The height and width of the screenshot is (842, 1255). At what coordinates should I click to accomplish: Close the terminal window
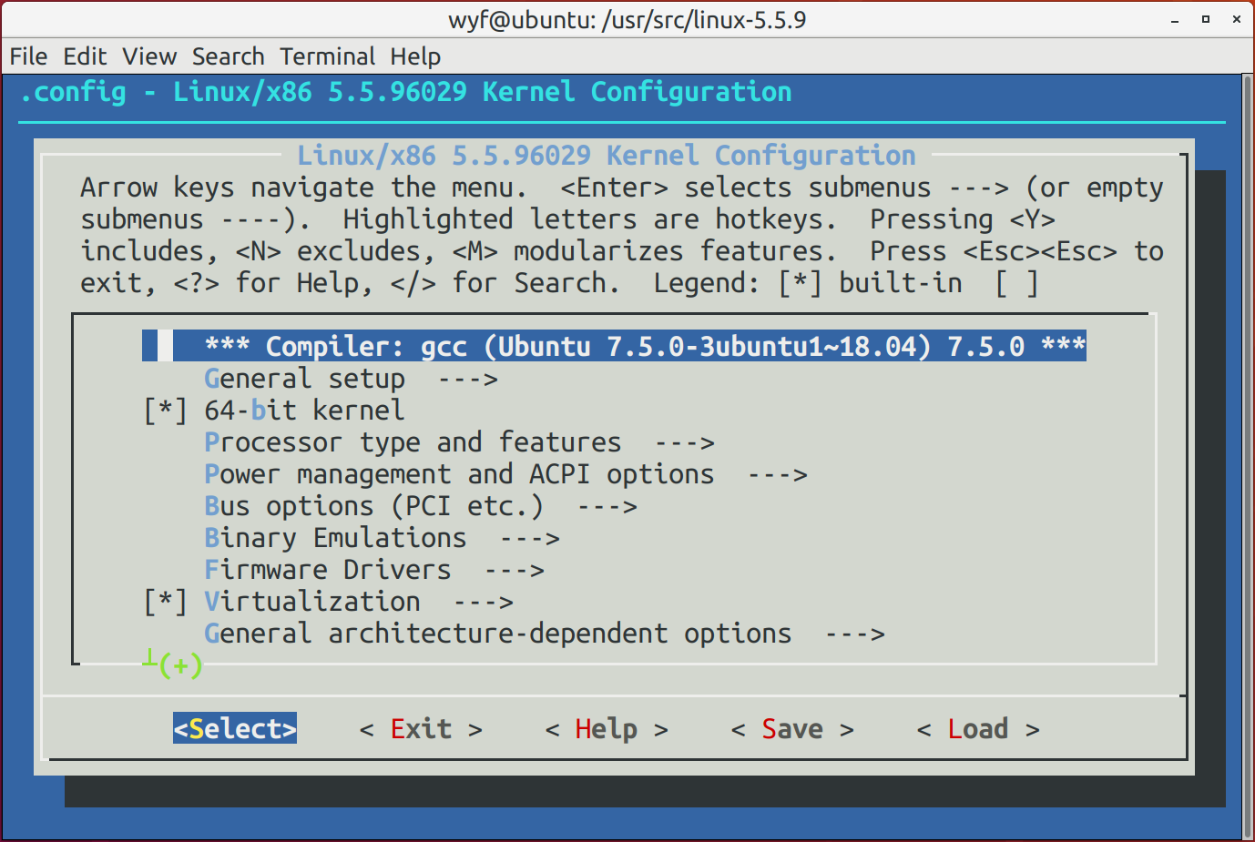1237,19
